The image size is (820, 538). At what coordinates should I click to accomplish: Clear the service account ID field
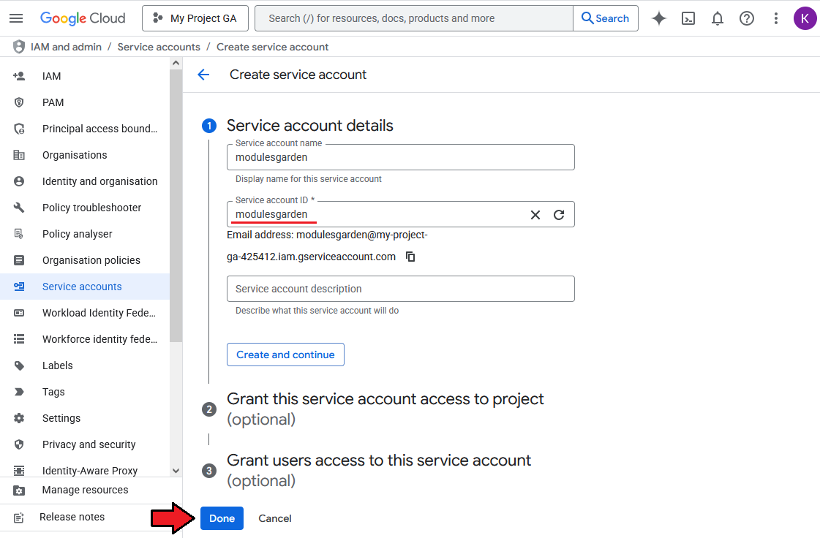[x=535, y=215]
